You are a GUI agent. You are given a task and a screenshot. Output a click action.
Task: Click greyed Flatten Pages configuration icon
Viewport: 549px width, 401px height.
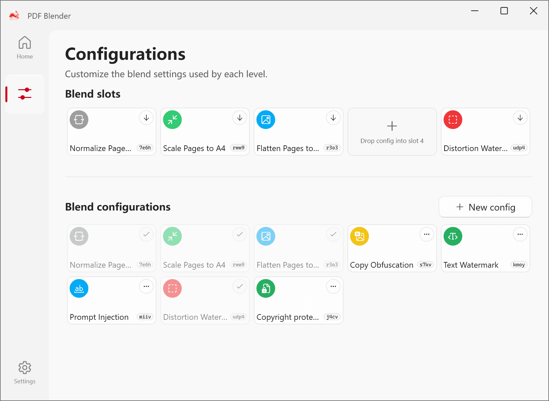(x=266, y=236)
